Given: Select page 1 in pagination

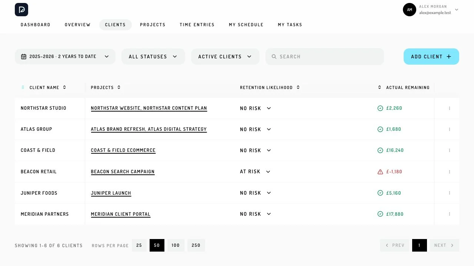Looking at the screenshot, I should click(420, 245).
